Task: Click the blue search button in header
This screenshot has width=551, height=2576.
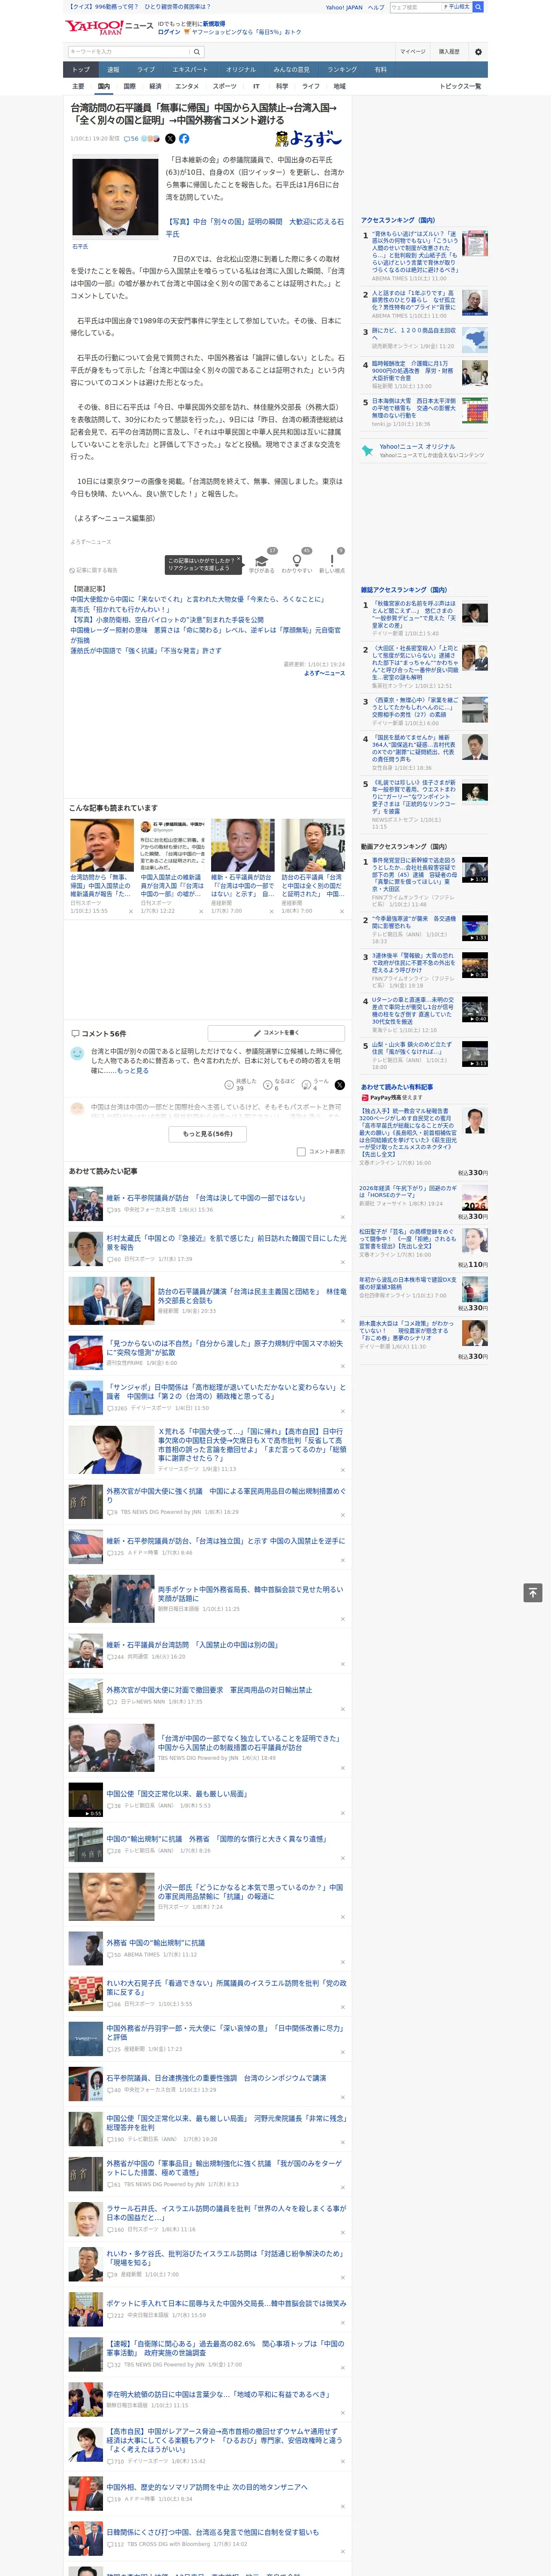Action: point(478,7)
